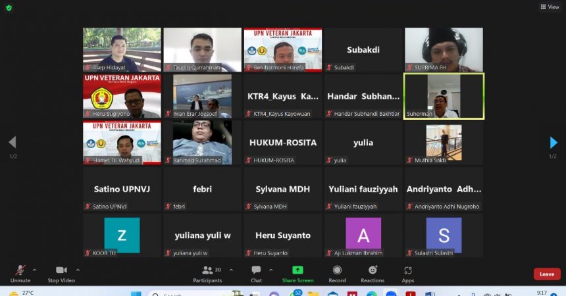Click the teal Z avatar of KOOR TU

click(x=122, y=235)
